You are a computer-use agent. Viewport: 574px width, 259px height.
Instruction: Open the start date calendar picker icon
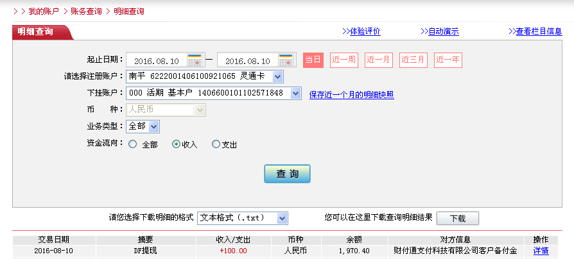[195, 60]
